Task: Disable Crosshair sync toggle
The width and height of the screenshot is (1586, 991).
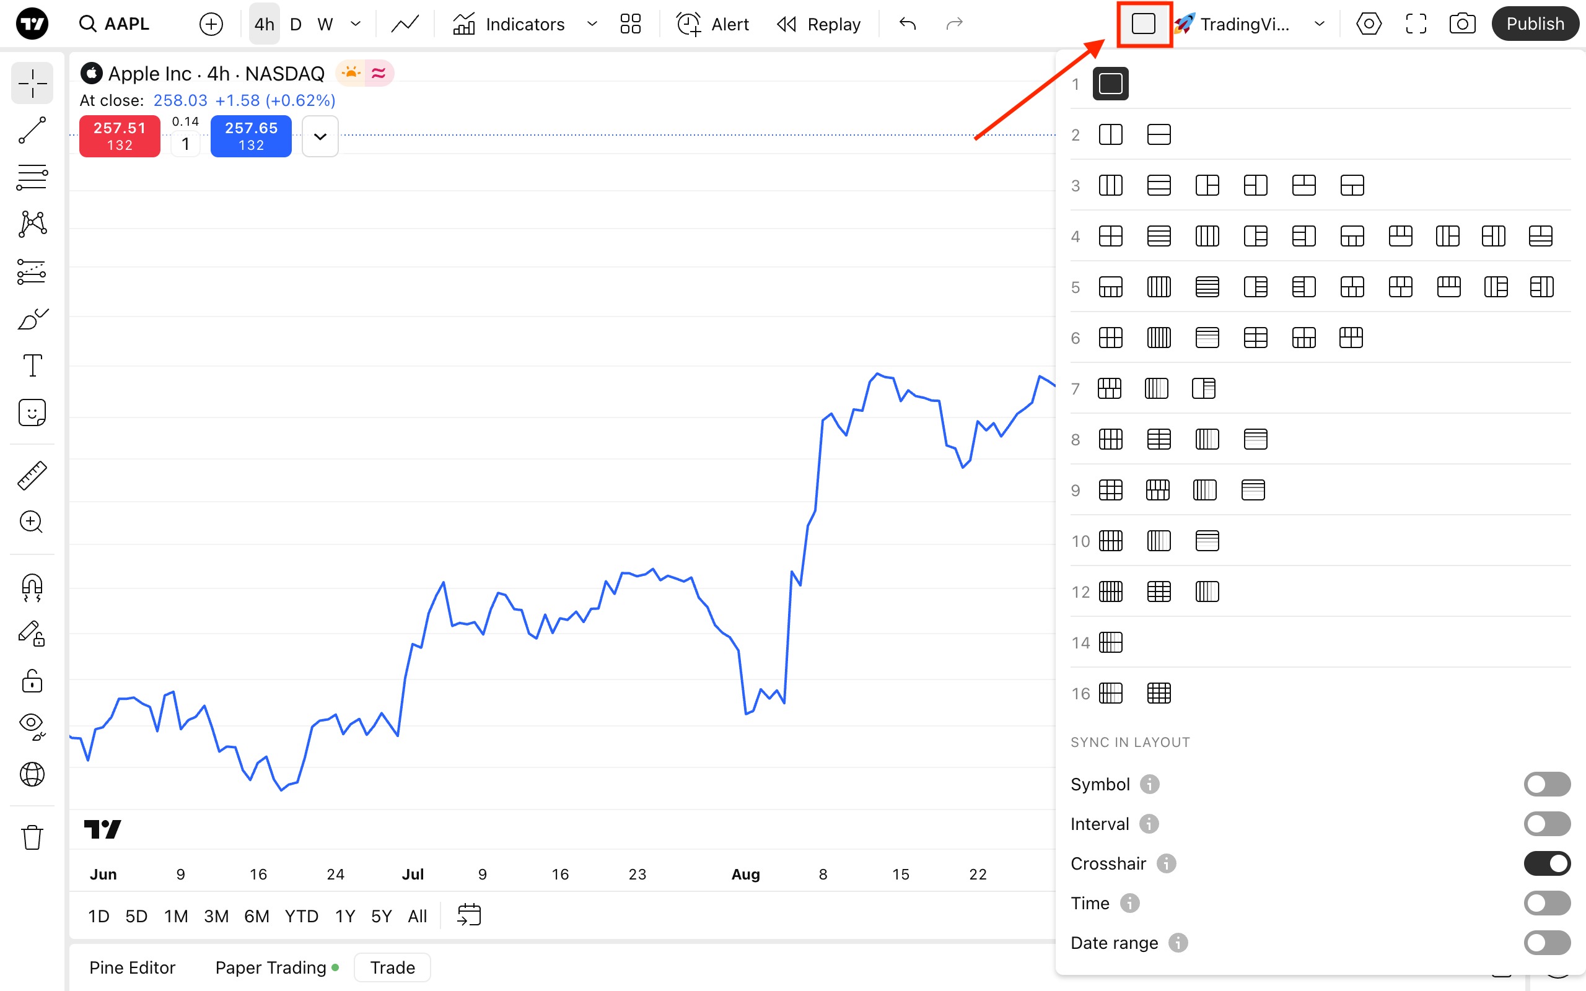Action: 1546,863
